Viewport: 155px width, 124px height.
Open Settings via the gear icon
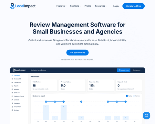pos(12,110)
